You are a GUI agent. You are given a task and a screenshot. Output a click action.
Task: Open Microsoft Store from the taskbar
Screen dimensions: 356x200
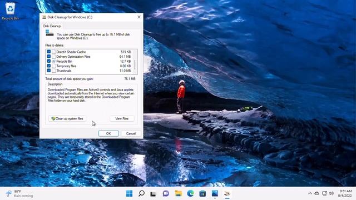point(202,193)
